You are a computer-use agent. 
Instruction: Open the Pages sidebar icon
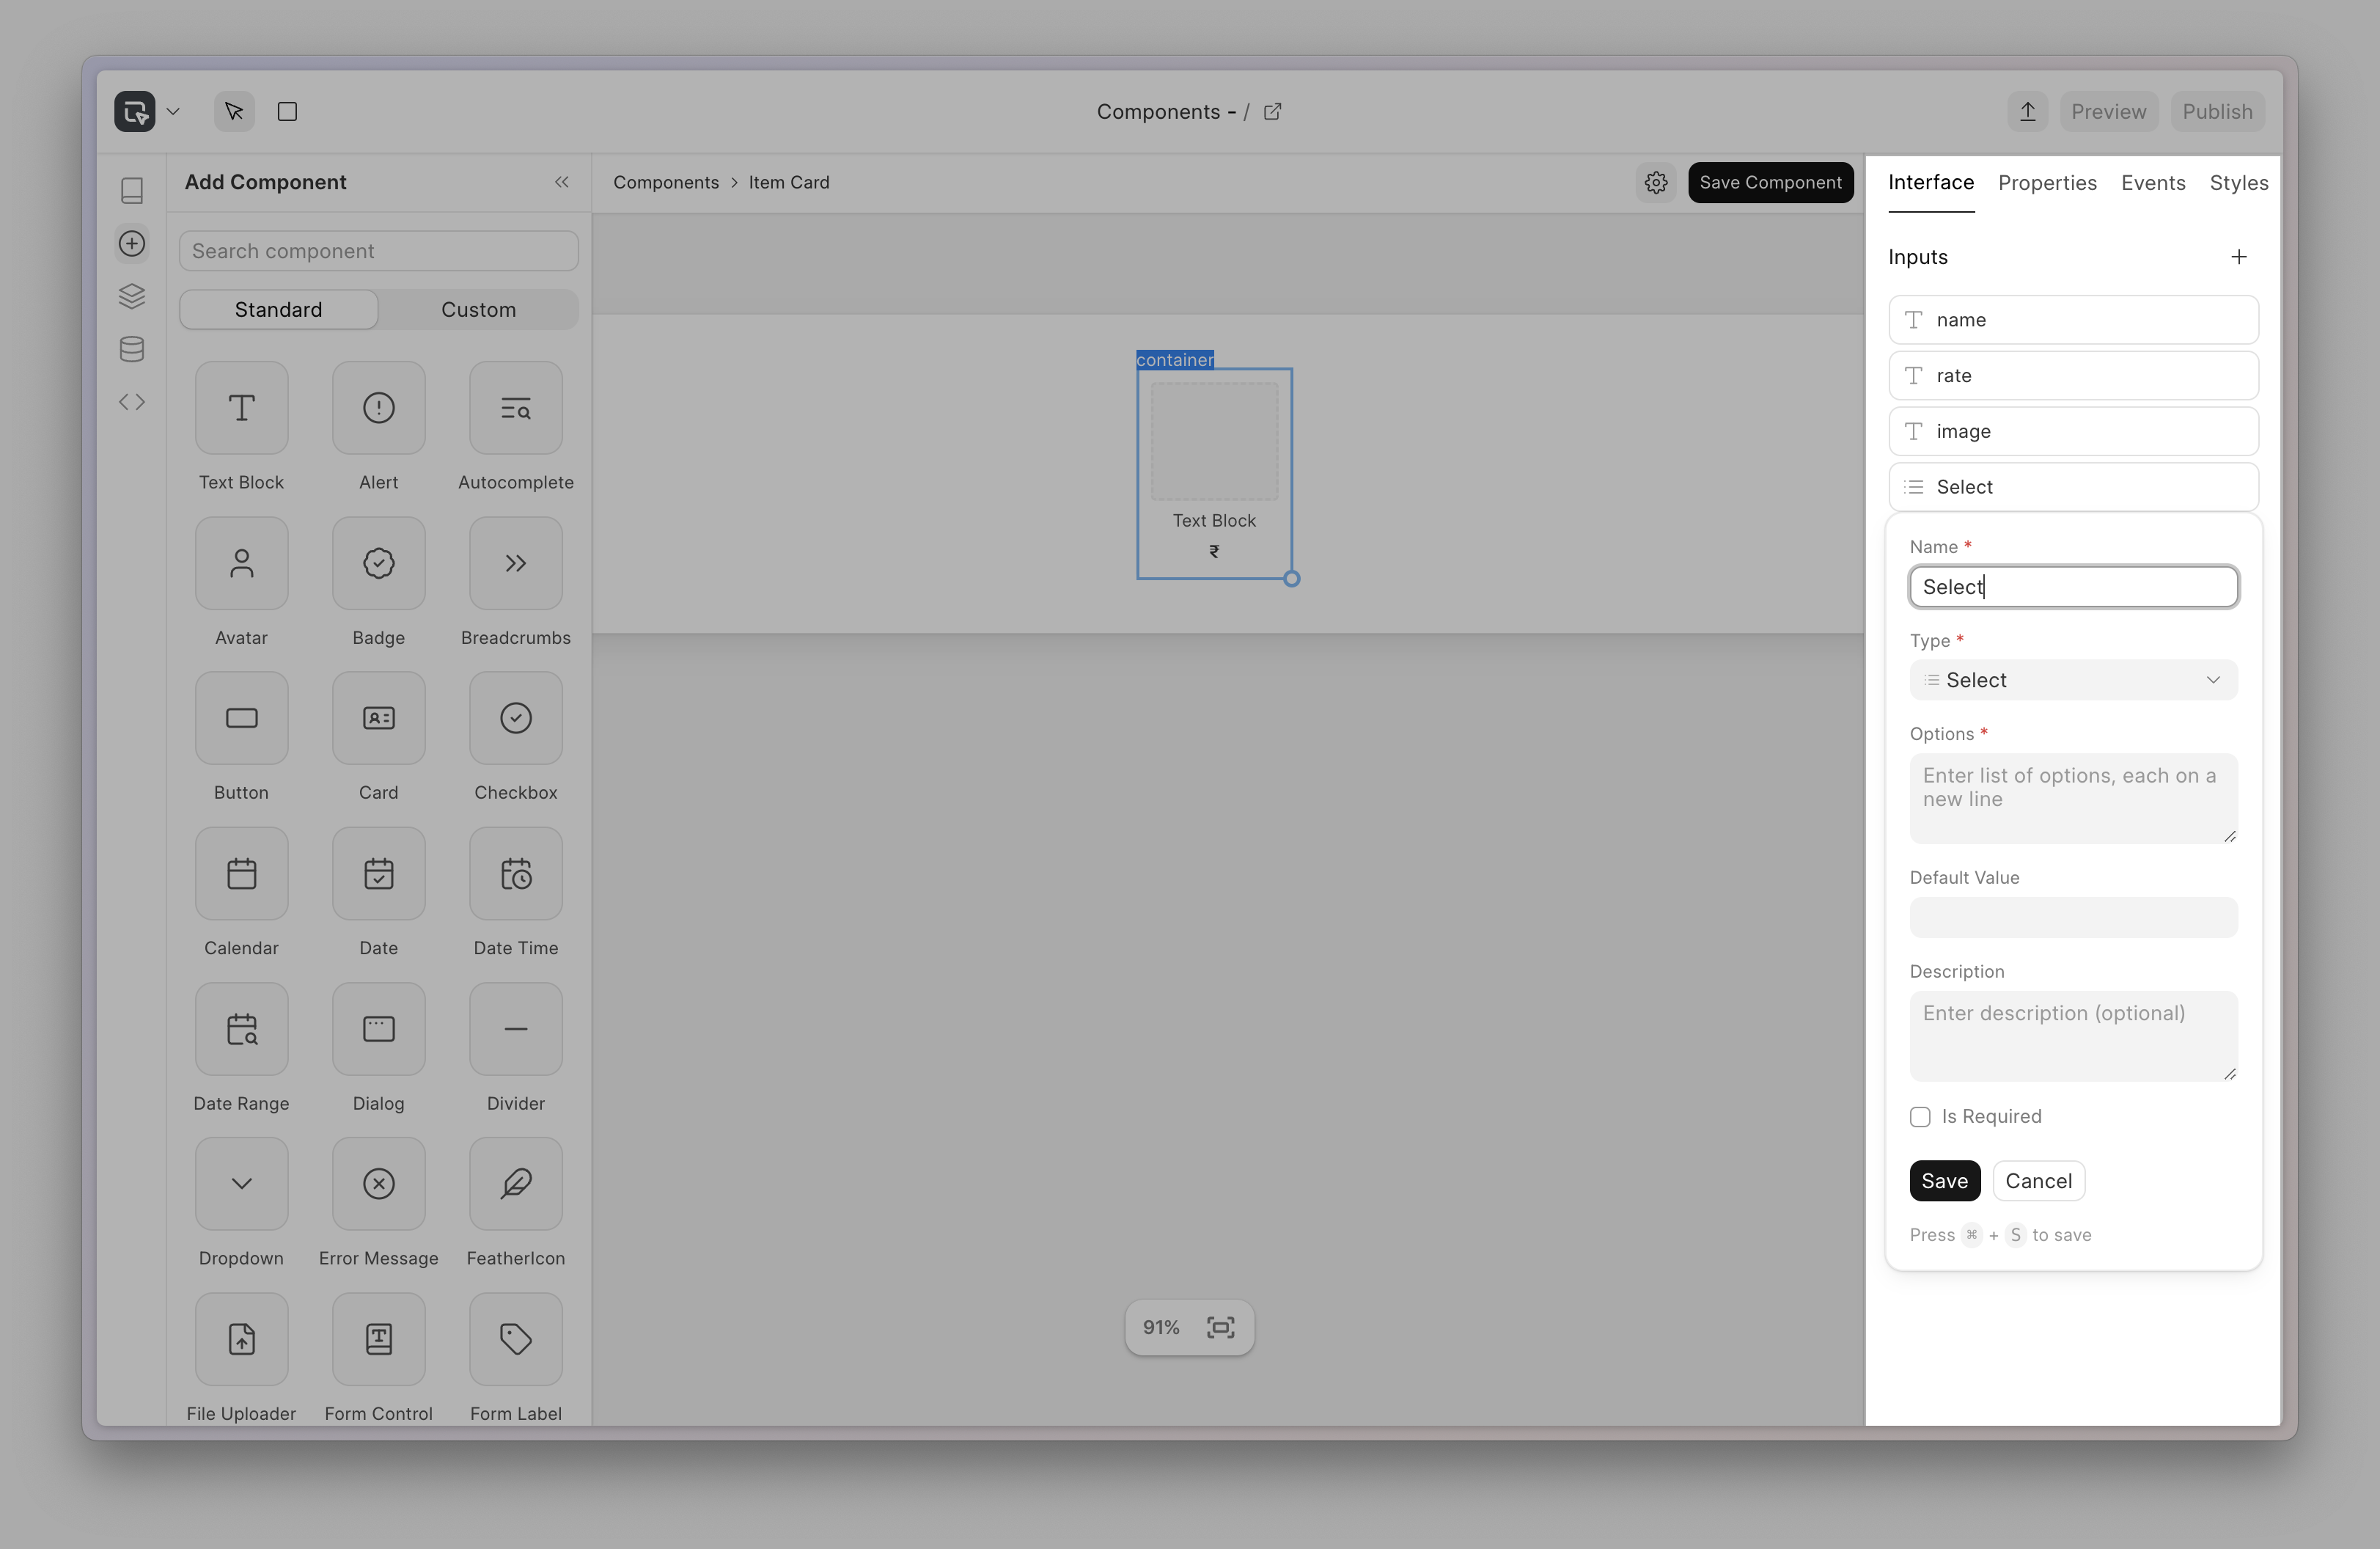[132, 190]
